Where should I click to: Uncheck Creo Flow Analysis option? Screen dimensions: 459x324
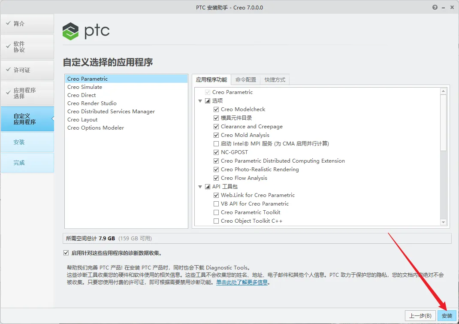click(216, 178)
